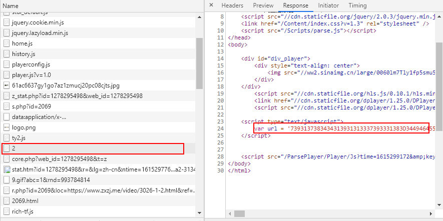Open the Preview tab
443x221 pixels.
(x=263, y=5)
